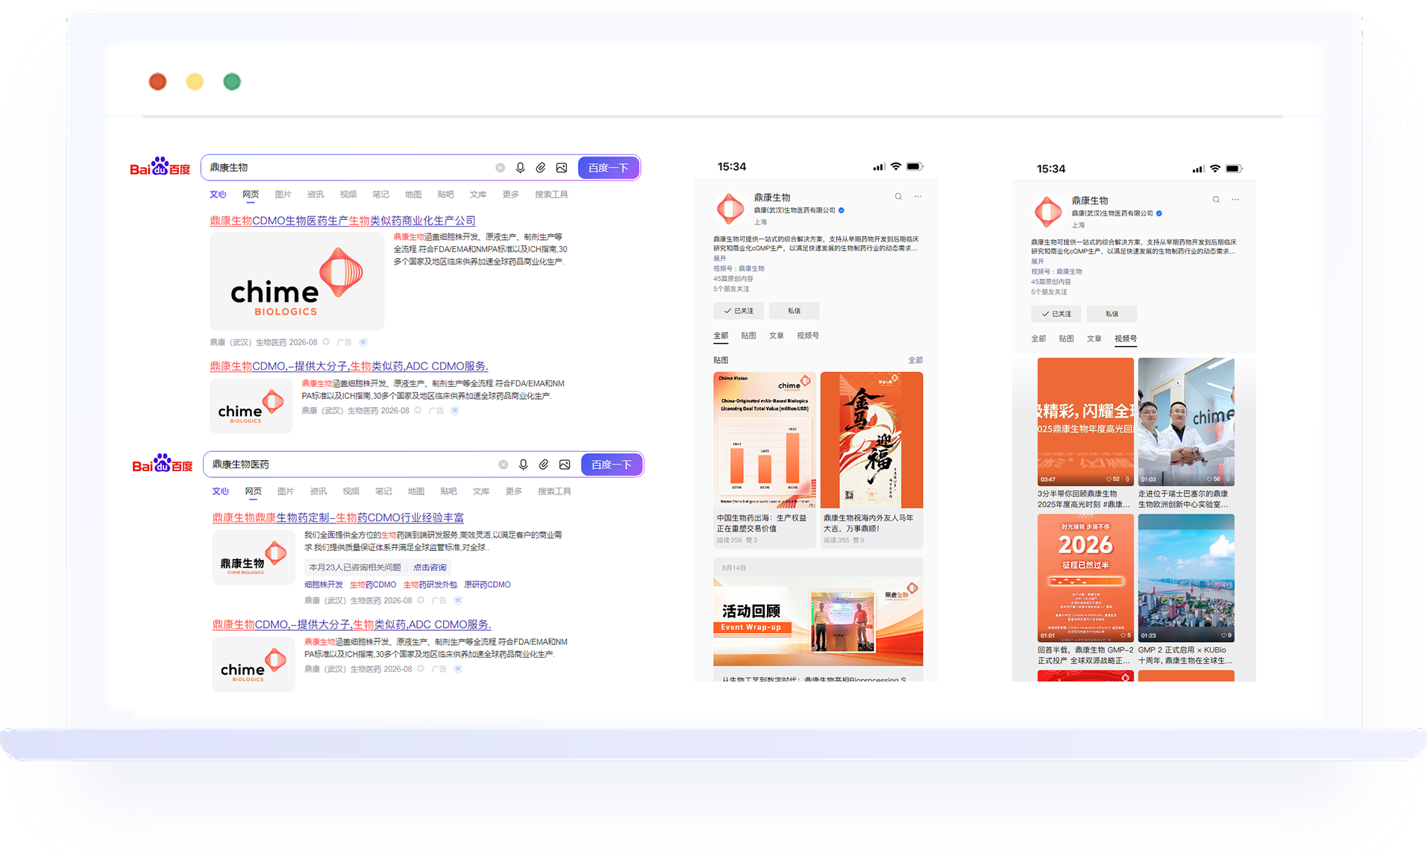
Task: Click the paperclip icon in the 鼎康生物医药 search bar
Action: coord(544,465)
